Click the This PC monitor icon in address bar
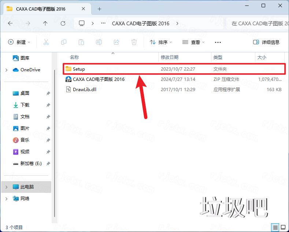Viewport: 289px width, 232px height. [82, 23]
